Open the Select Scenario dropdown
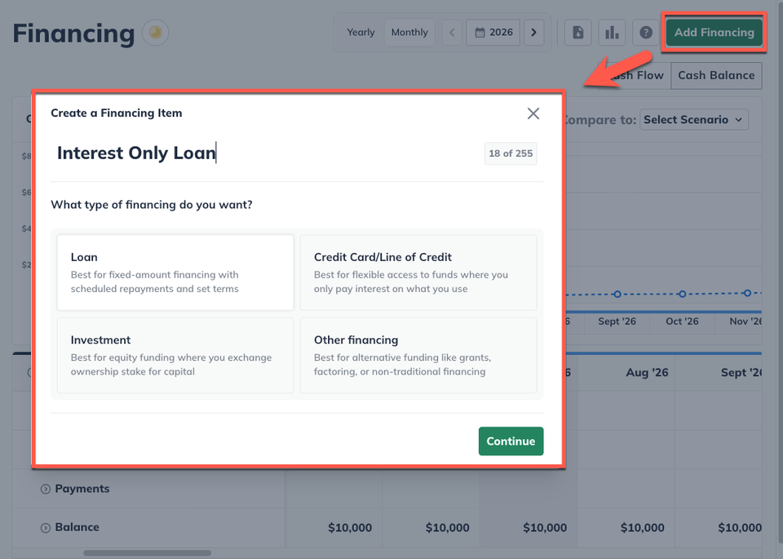The image size is (783, 559). coord(694,120)
